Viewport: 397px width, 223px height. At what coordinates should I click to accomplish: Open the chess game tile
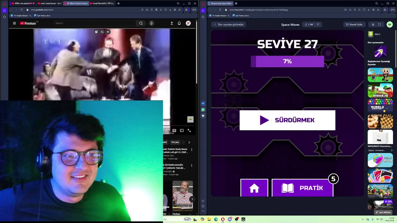click(380, 121)
